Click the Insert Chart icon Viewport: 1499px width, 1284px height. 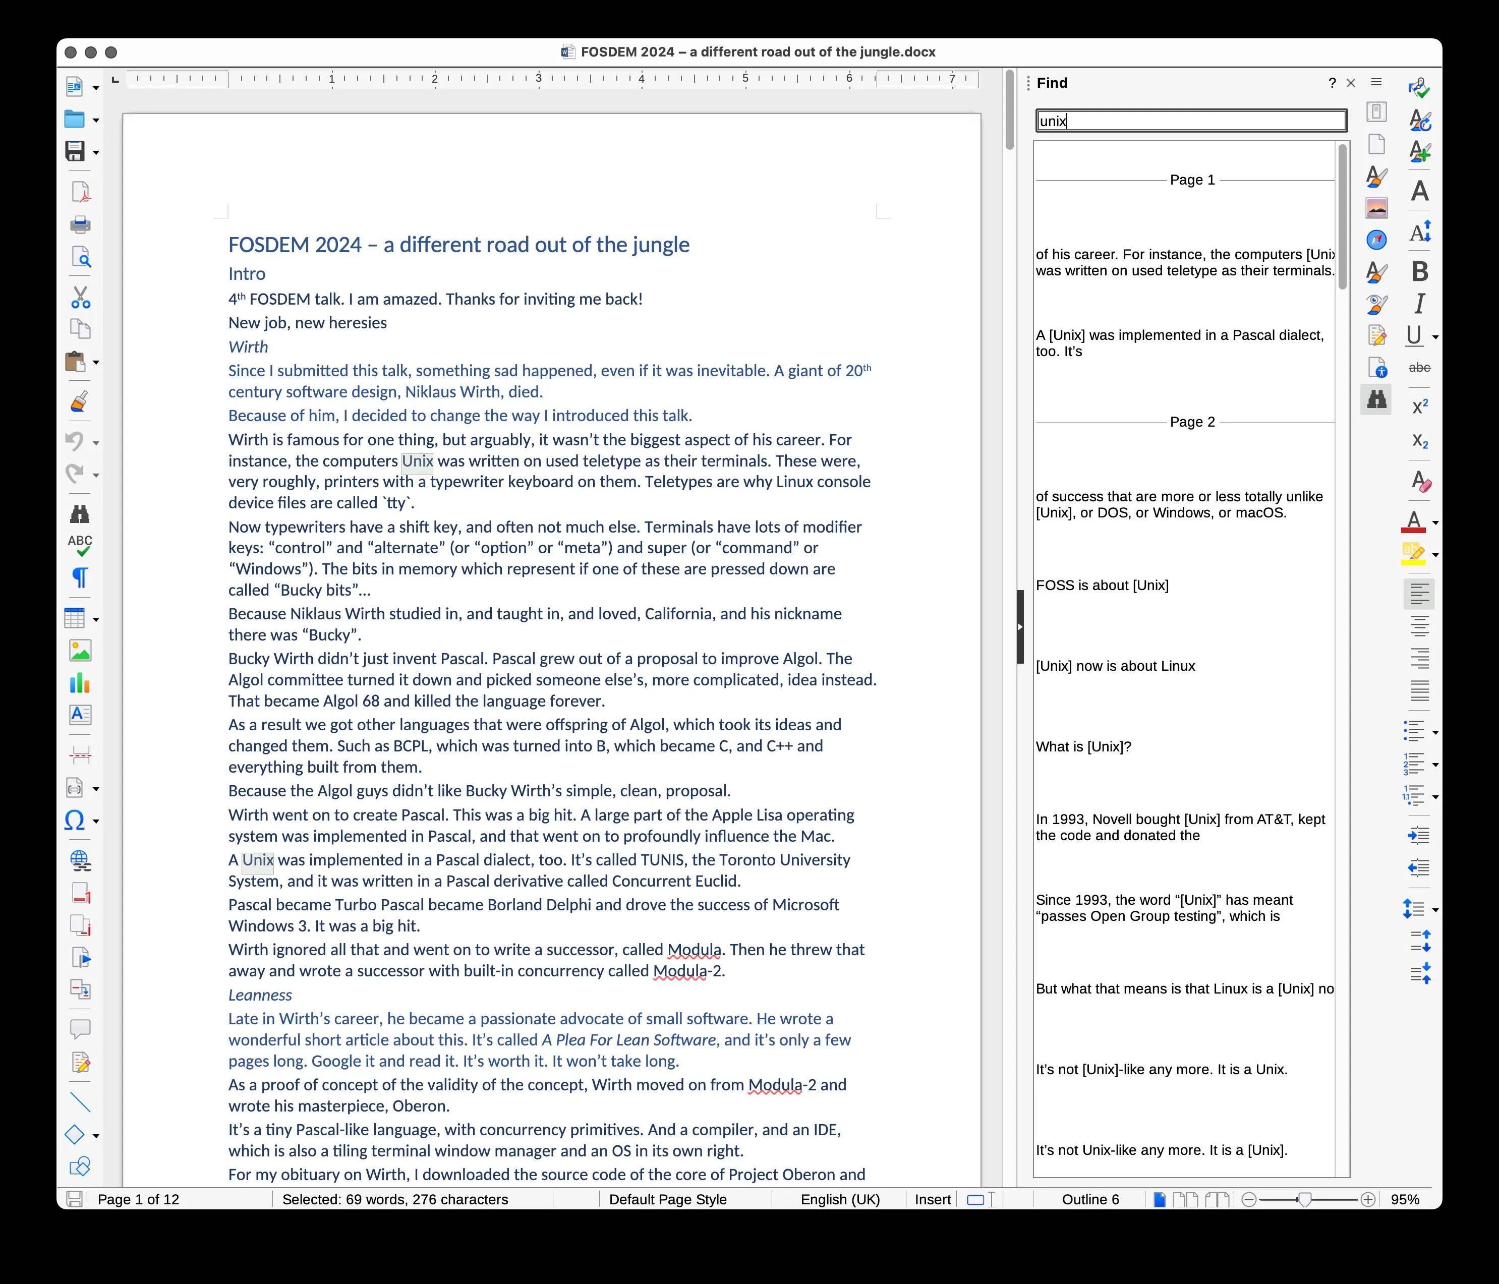pyautogui.click(x=80, y=683)
